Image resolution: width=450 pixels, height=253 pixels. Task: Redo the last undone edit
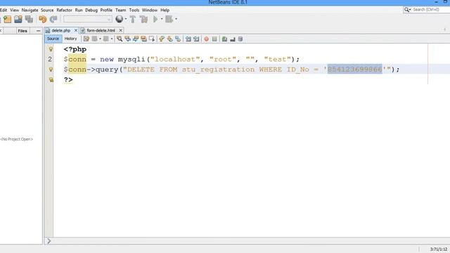tap(53, 19)
